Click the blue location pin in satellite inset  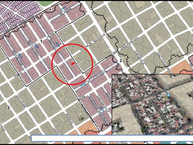click(x=169, y=95)
